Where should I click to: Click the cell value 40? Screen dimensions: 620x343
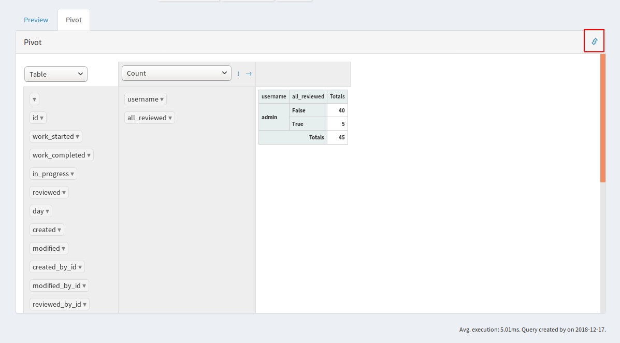(x=337, y=110)
